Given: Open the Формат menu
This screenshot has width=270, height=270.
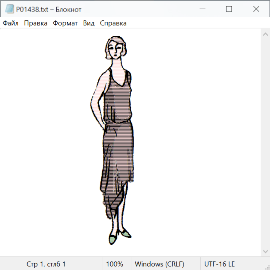Looking at the screenshot, I should tap(65, 23).
